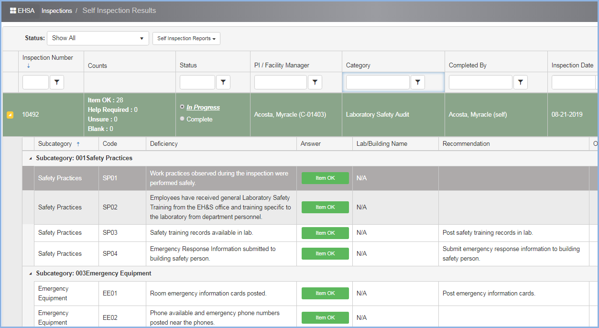The image size is (599, 328).
Task: Click the PI / Facility Manager column header
Action: [282, 66]
